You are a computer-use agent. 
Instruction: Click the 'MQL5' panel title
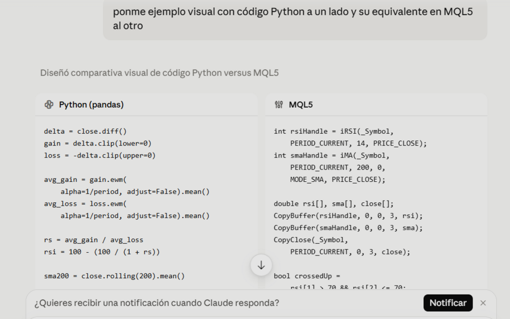301,105
